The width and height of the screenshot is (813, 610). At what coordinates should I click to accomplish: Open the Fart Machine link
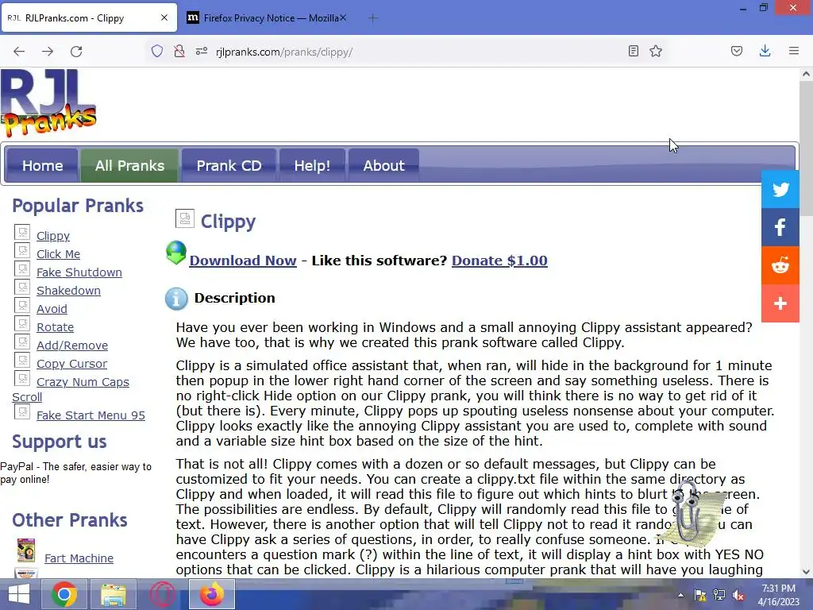coord(79,558)
